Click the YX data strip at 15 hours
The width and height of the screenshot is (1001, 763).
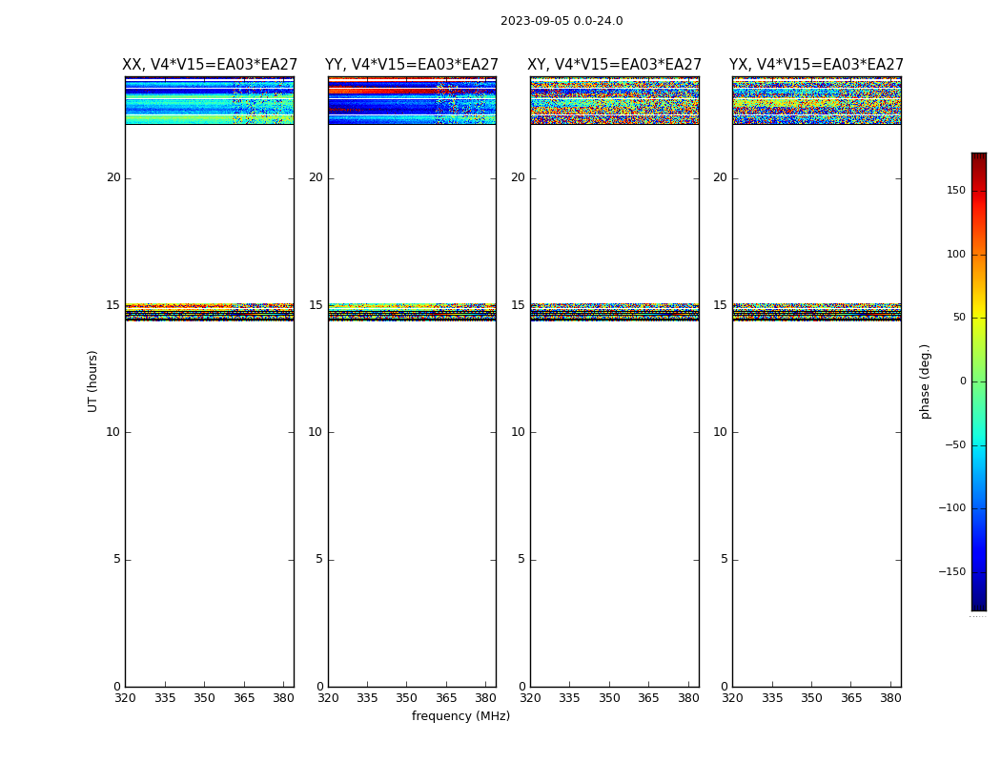[x=816, y=312]
